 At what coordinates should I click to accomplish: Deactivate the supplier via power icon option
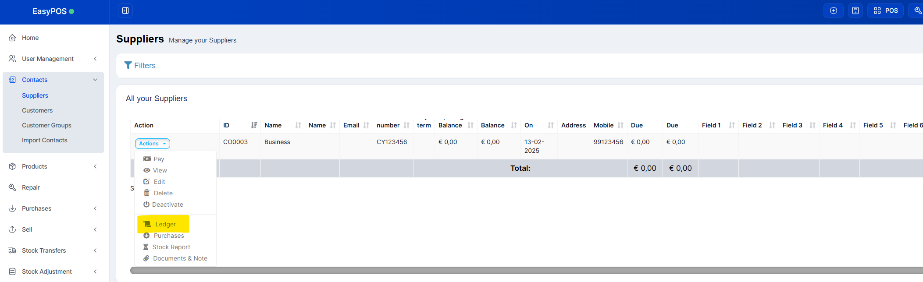[167, 204]
